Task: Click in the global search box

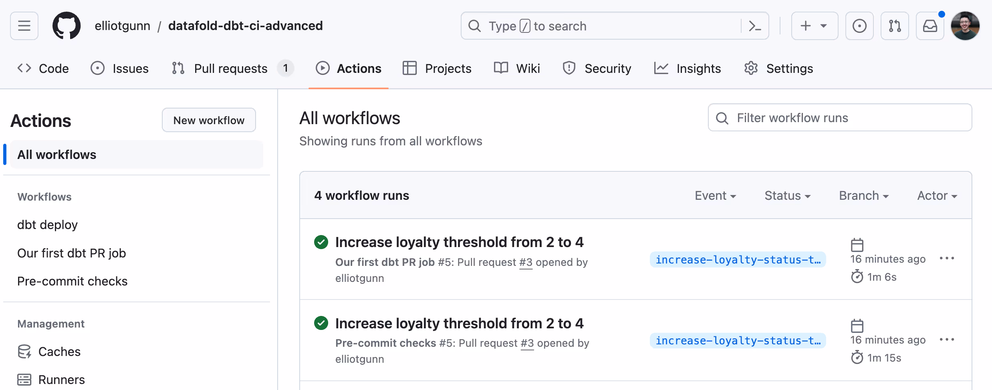Action: (x=615, y=26)
